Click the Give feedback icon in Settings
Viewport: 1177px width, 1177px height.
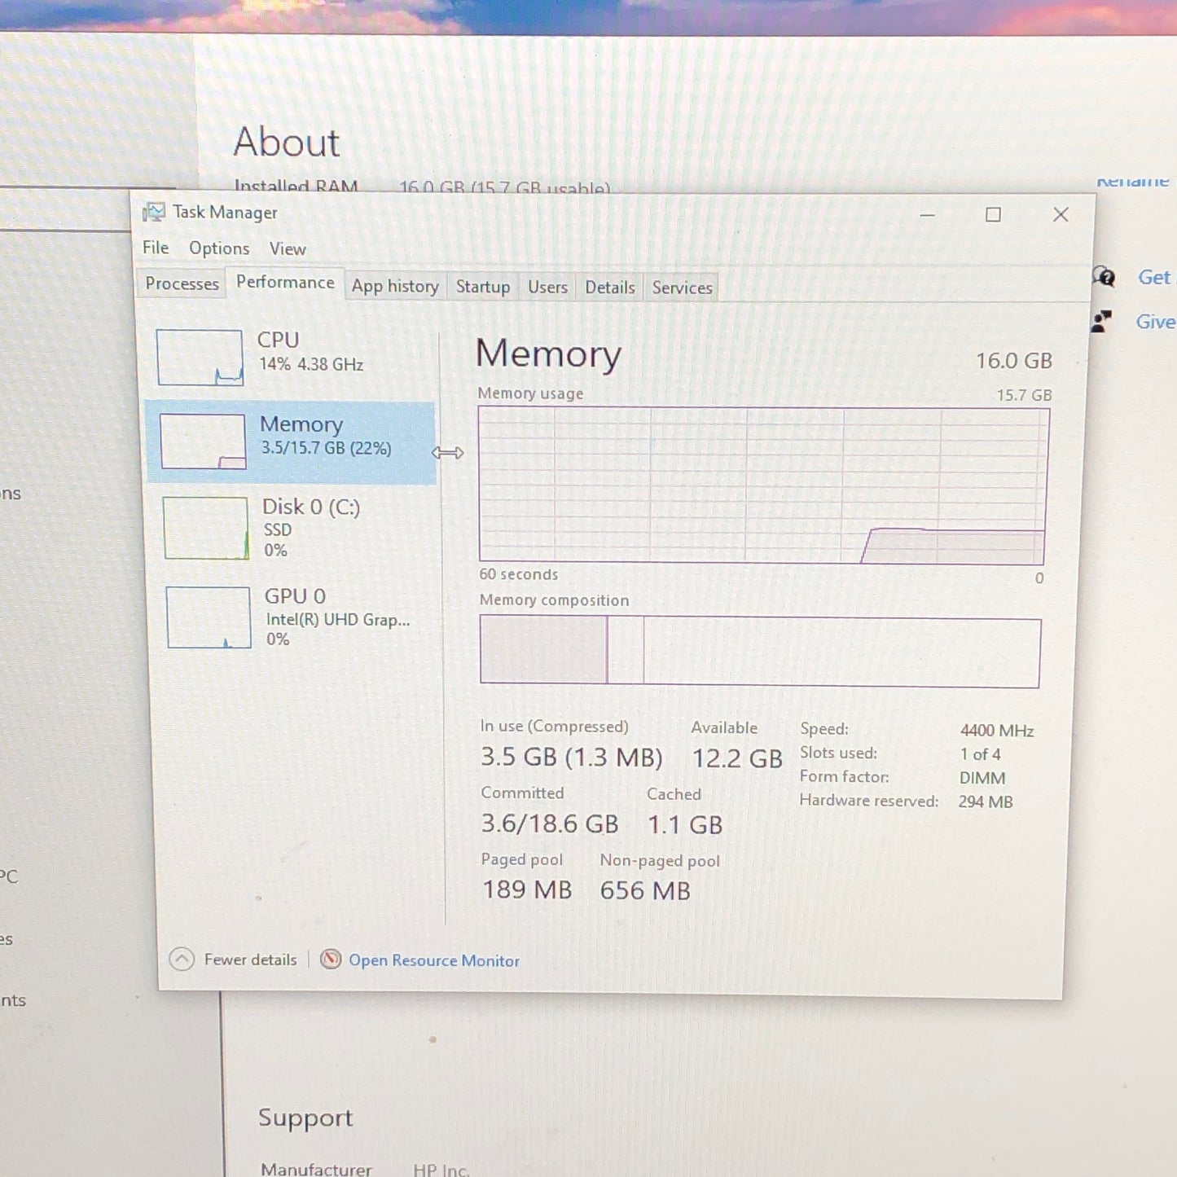coord(1101,321)
